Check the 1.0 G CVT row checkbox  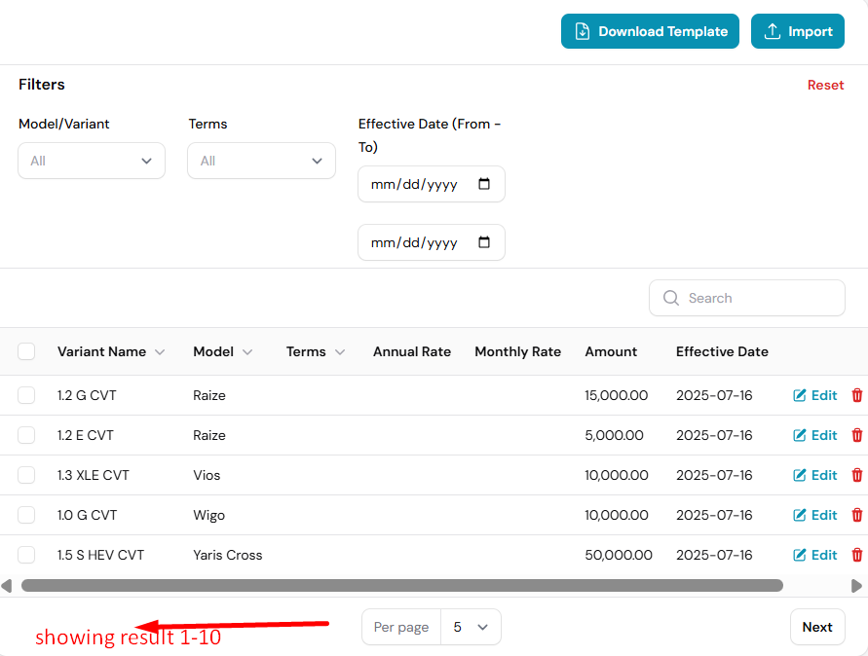[x=26, y=515]
